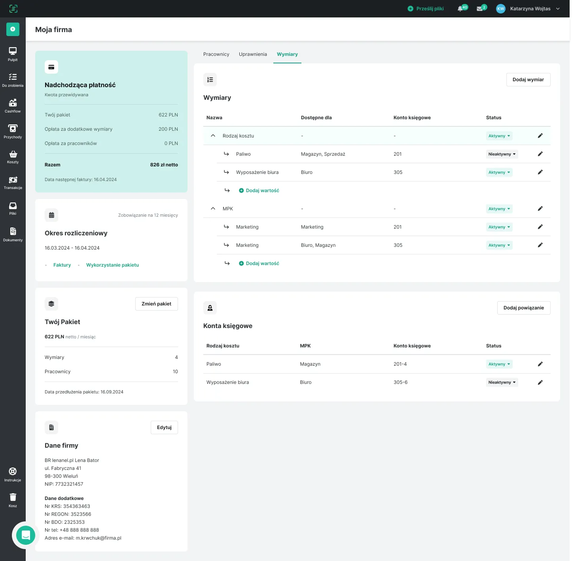
Task: Open the Cashflow section
Action: click(x=13, y=106)
